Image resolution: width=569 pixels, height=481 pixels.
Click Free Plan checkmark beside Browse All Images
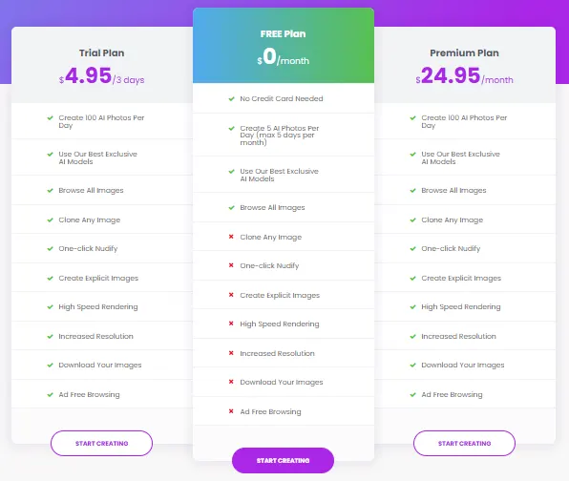(232, 207)
